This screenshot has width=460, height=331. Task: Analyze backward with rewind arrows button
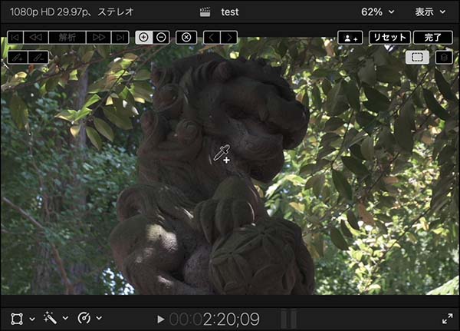pyautogui.click(x=36, y=38)
